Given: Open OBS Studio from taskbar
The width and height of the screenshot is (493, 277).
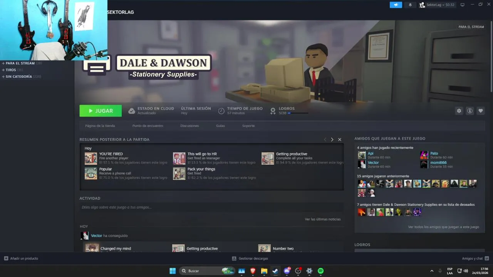Looking at the screenshot, I should coord(298,271).
